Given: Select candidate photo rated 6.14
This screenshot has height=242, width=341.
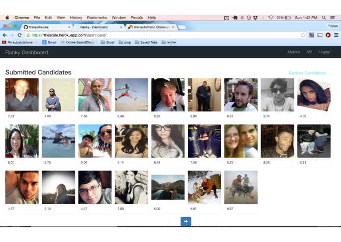Looking at the screenshot, I should click(x=131, y=141).
